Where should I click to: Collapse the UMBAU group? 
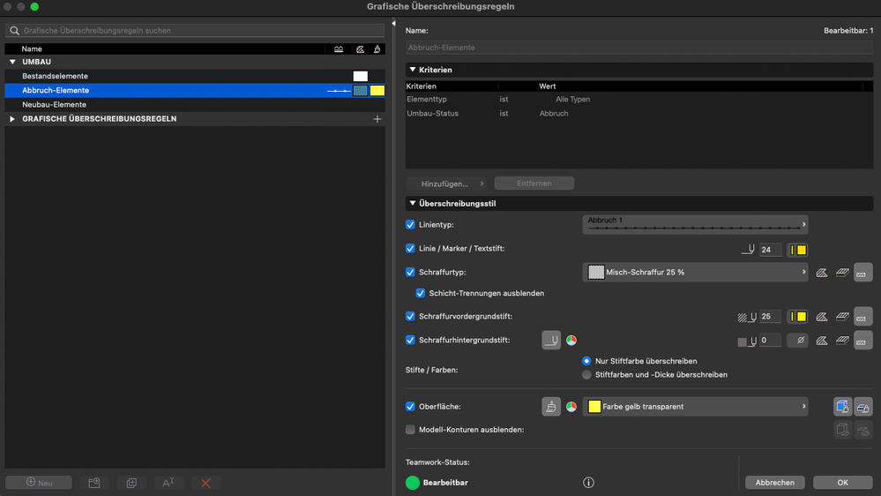12,62
